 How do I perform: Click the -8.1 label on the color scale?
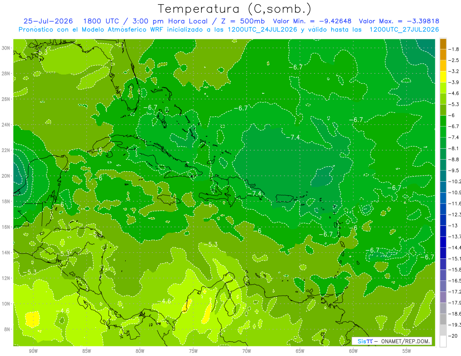coord(454,148)
